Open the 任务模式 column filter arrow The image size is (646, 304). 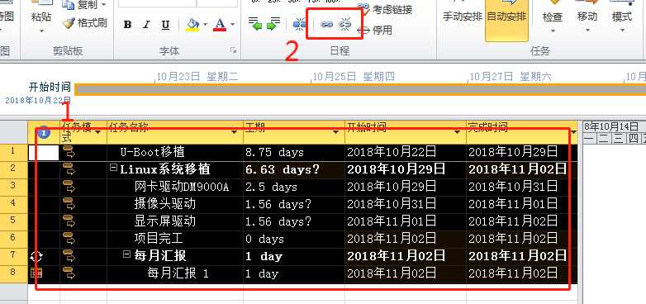[x=98, y=132]
